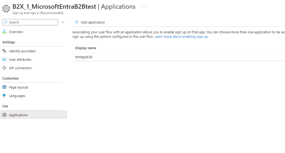Click the Identity providers icon
This screenshot has width=285, height=153.
pyautogui.click(x=4, y=51)
